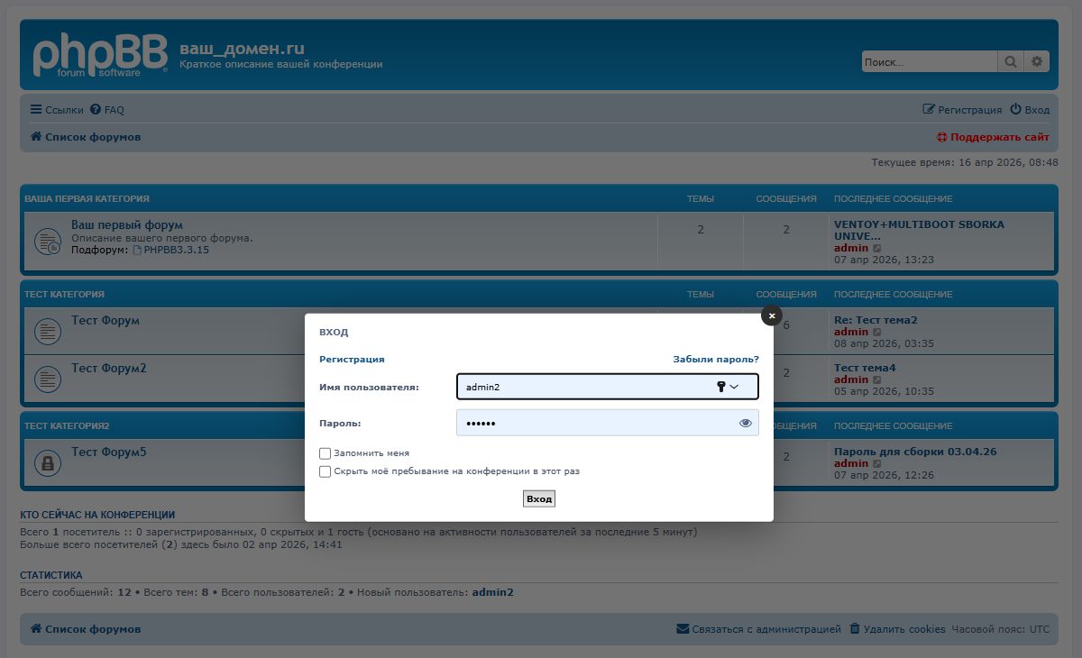
Task: Tick the Скрыть моё пребывание checkbox
Action: [x=326, y=471]
